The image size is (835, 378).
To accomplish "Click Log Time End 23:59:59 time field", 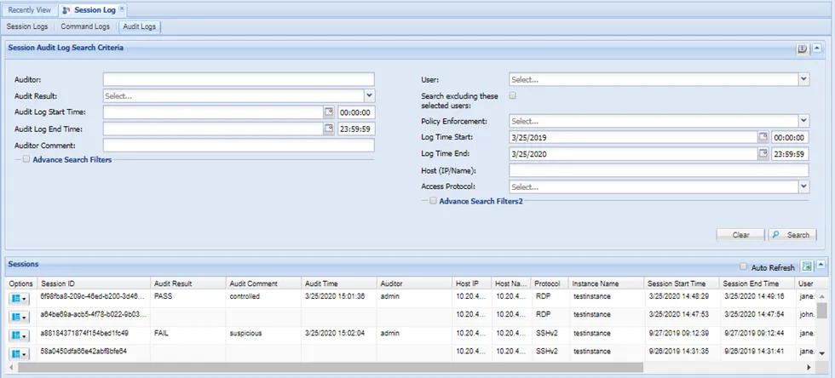I will click(791, 154).
